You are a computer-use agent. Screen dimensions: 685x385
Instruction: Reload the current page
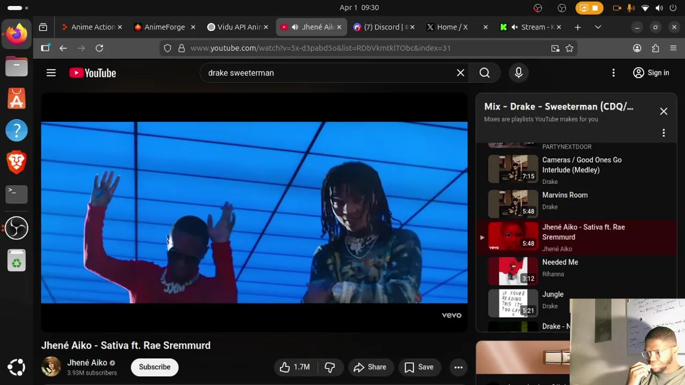(x=99, y=48)
